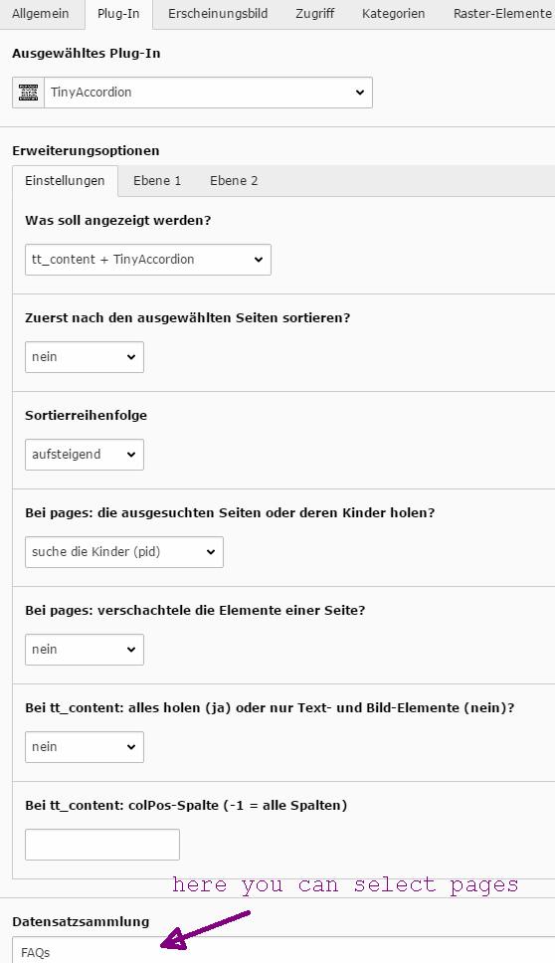The width and height of the screenshot is (555, 963).
Task: Open the 'suche die Kinder (pid)' dropdown
Action: (x=124, y=551)
